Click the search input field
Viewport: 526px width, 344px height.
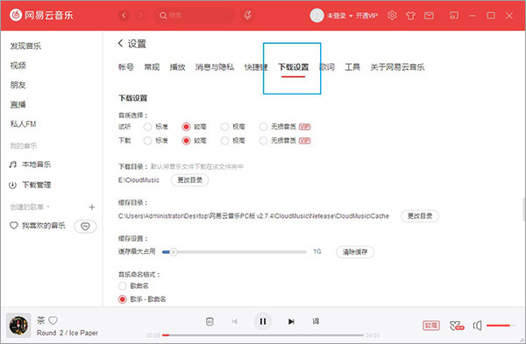tap(195, 16)
